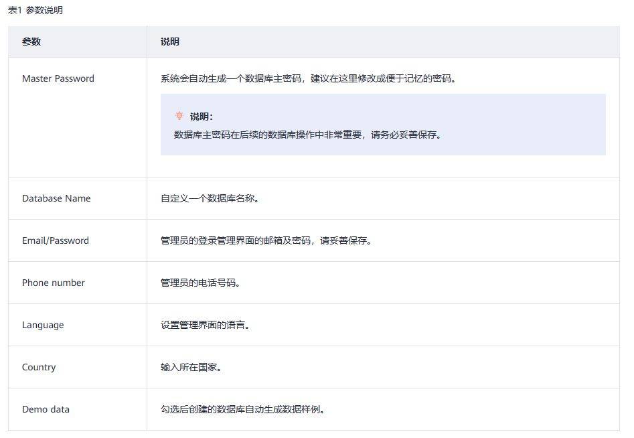Click the administrator login email description text
This screenshot has width=634, height=438.
(x=266, y=240)
